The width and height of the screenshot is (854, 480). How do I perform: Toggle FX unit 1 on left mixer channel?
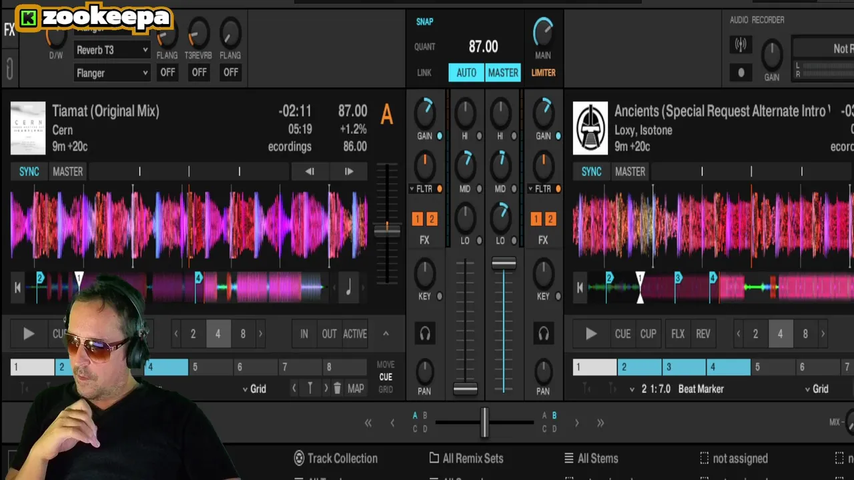pyautogui.click(x=417, y=219)
